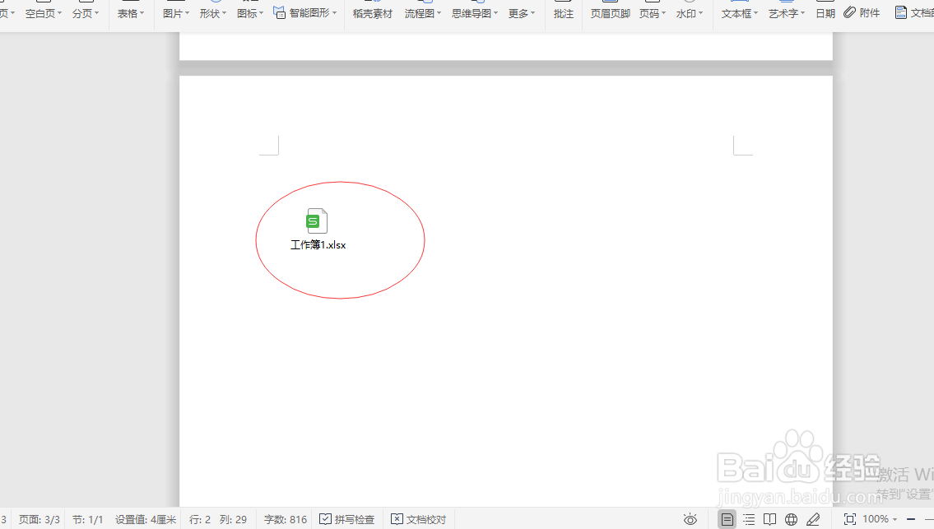The height and width of the screenshot is (529, 934).
Task: Switch to read layout with the book icon
Action: point(769,519)
